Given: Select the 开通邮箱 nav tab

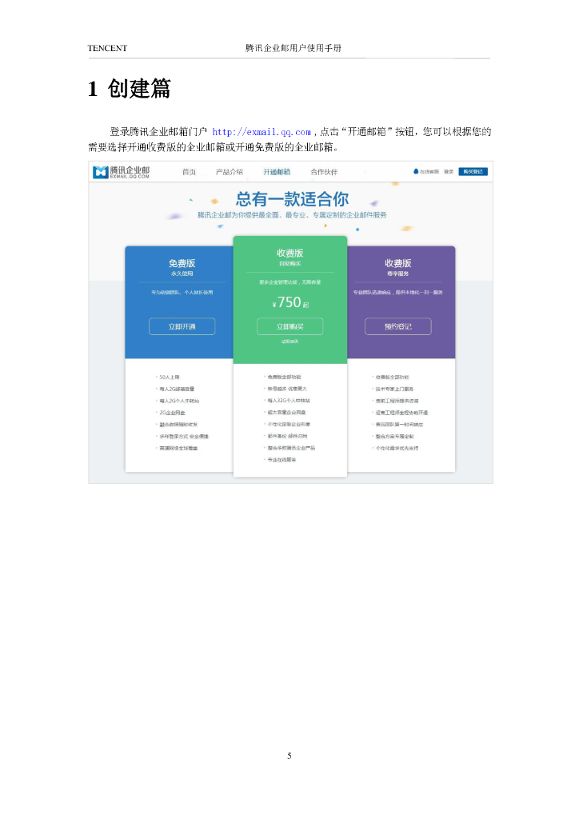Looking at the screenshot, I should pos(277,172).
